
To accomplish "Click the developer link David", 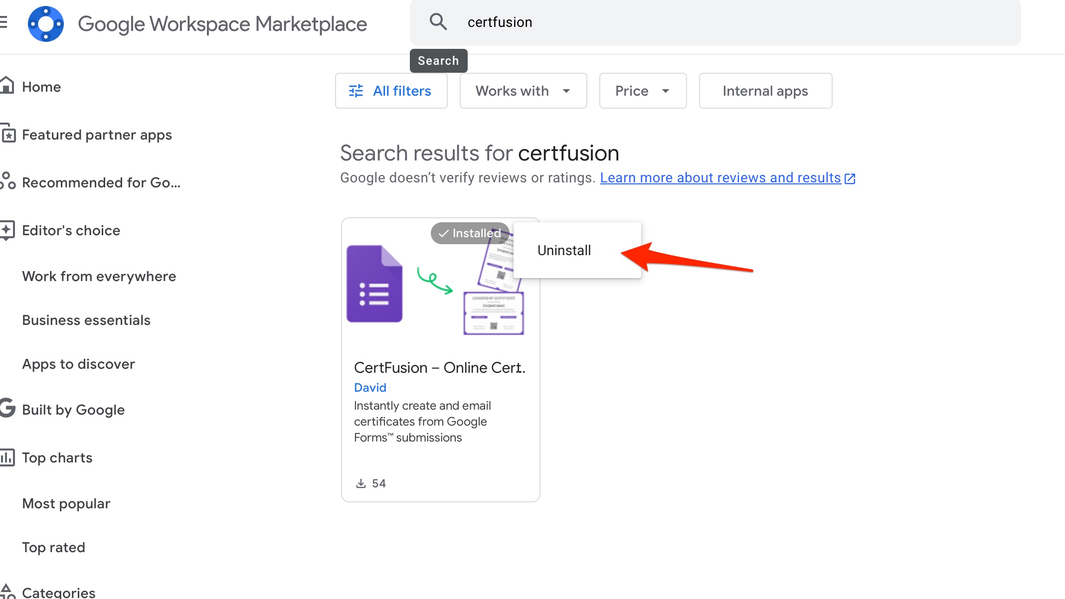I will pyautogui.click(x=369, y=387).
